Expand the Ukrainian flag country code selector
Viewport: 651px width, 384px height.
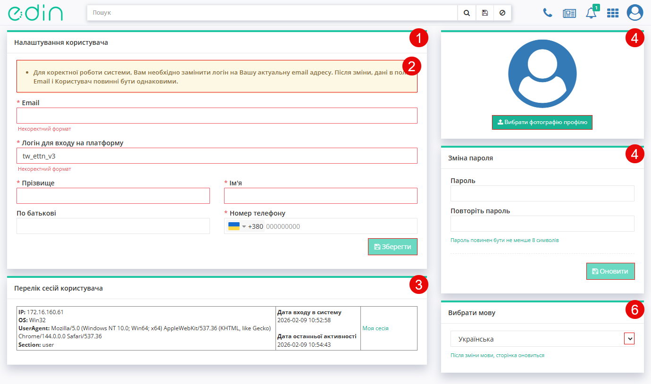(237, 226)
